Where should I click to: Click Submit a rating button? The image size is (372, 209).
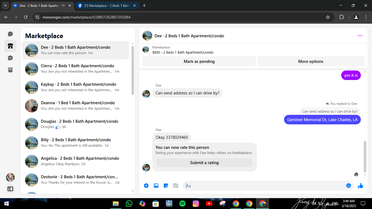pyautogui.click(x=204, y=163)
